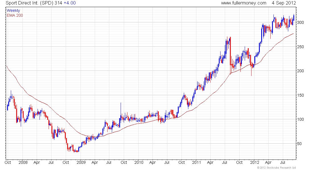The height and width of the screenshot is (170, 313).
Task: Click the '2011' year label on time axis
Action: 197,162
